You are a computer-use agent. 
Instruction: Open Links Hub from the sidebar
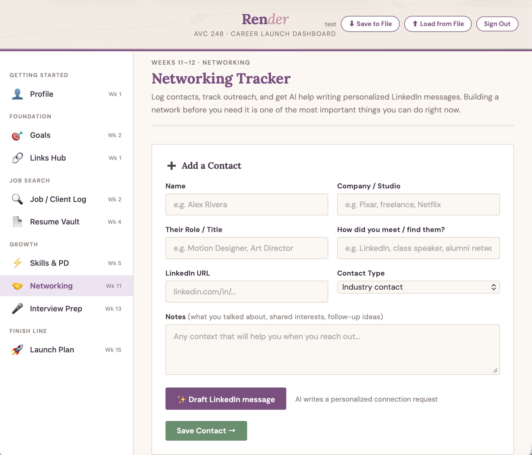[x=66, y=158]
